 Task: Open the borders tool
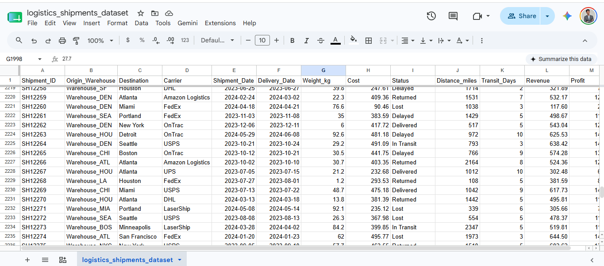click(x=369, y=40)
